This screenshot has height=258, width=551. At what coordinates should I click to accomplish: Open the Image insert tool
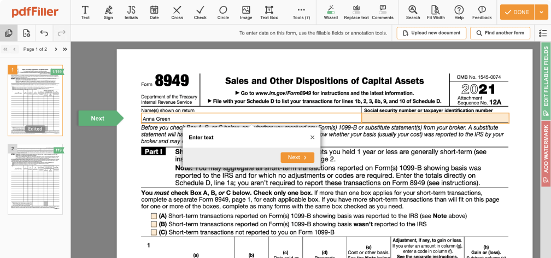click(246, 12)
